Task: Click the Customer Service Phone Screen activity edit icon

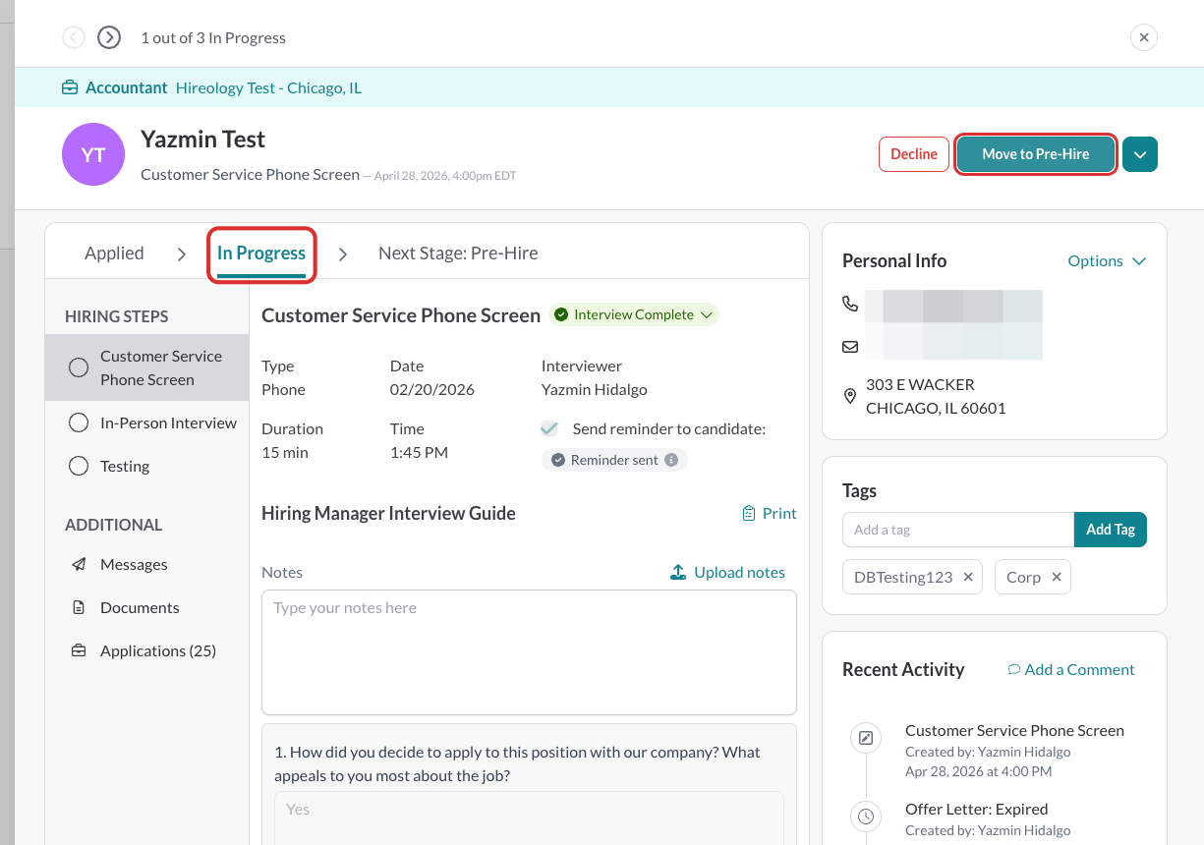Action: (866, 738)
